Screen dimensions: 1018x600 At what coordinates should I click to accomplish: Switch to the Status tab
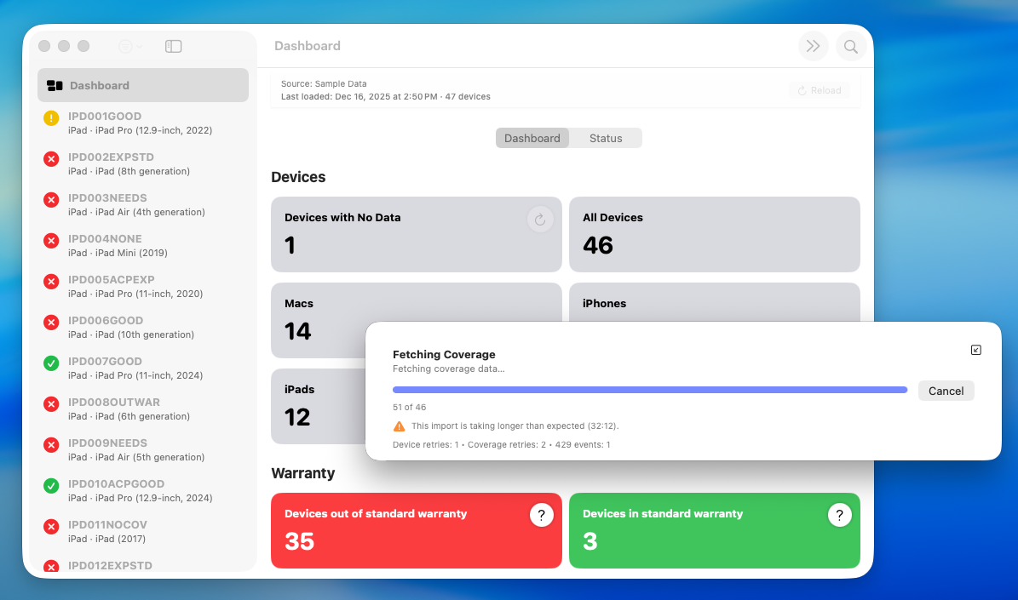(605, 137)
